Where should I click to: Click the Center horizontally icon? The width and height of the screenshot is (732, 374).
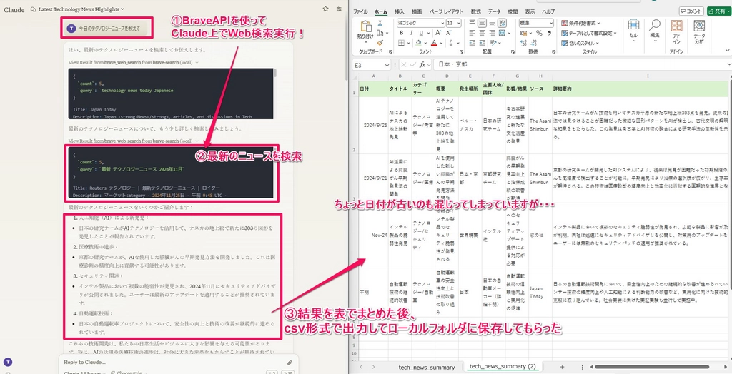point(483,33)
